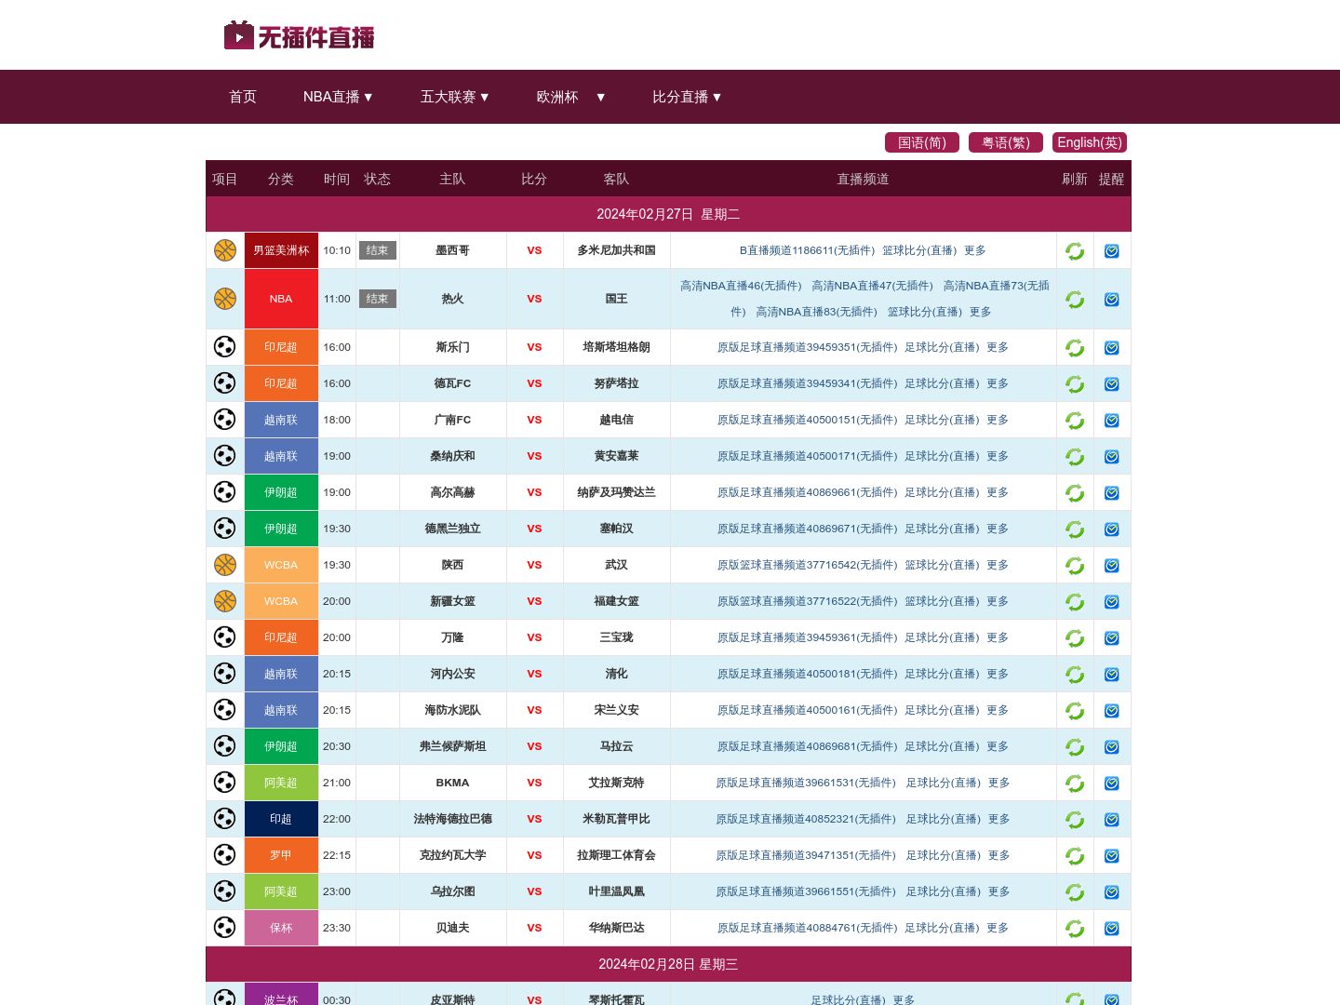Click 结束 status for 墨西哥 match

377,250
